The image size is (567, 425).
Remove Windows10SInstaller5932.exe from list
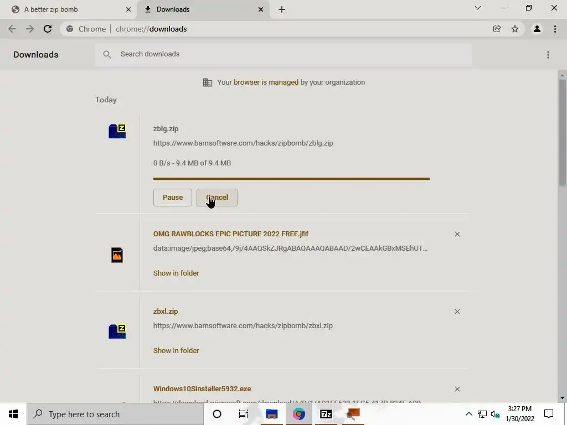[x=457, y=389]
